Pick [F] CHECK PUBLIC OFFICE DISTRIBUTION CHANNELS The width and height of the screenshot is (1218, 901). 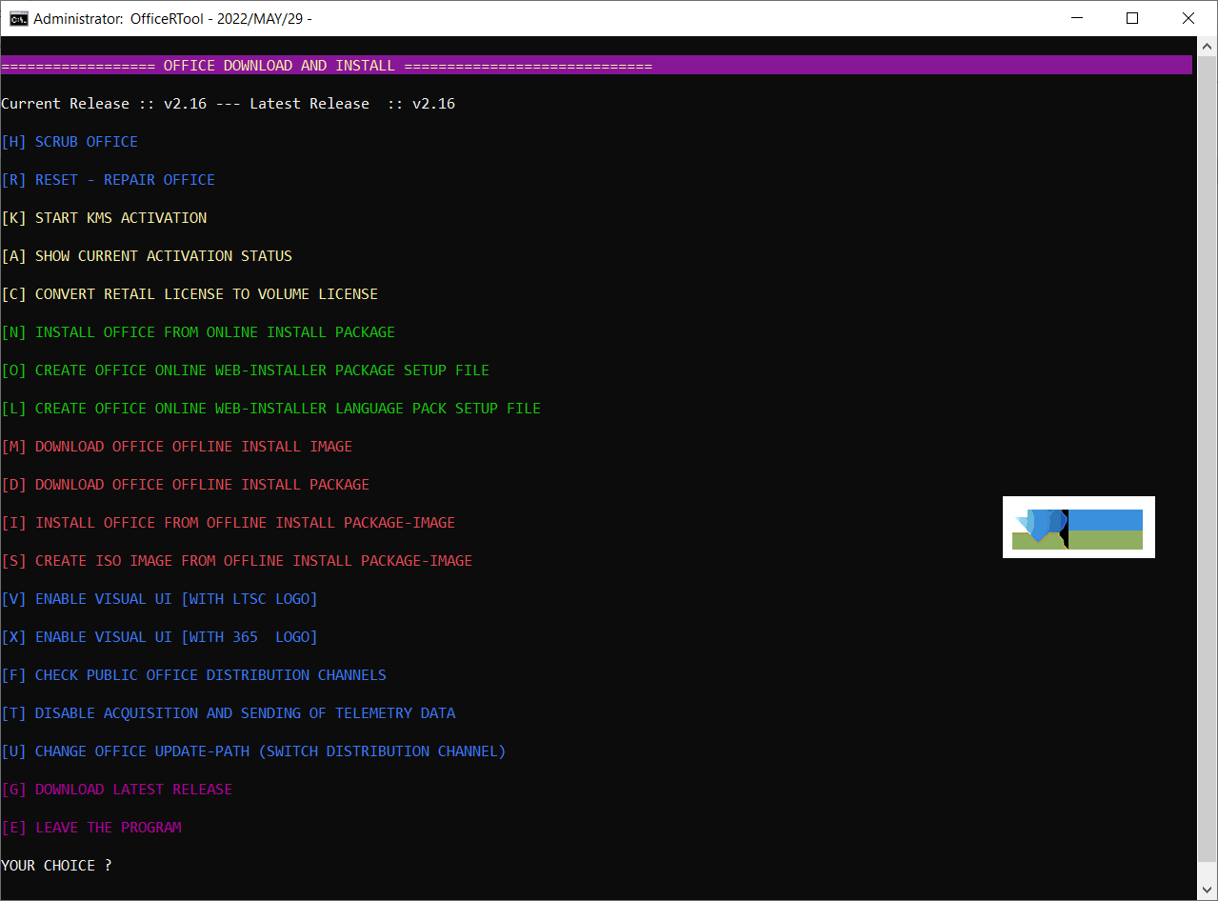pyautogui.click(x=194, y=675)
